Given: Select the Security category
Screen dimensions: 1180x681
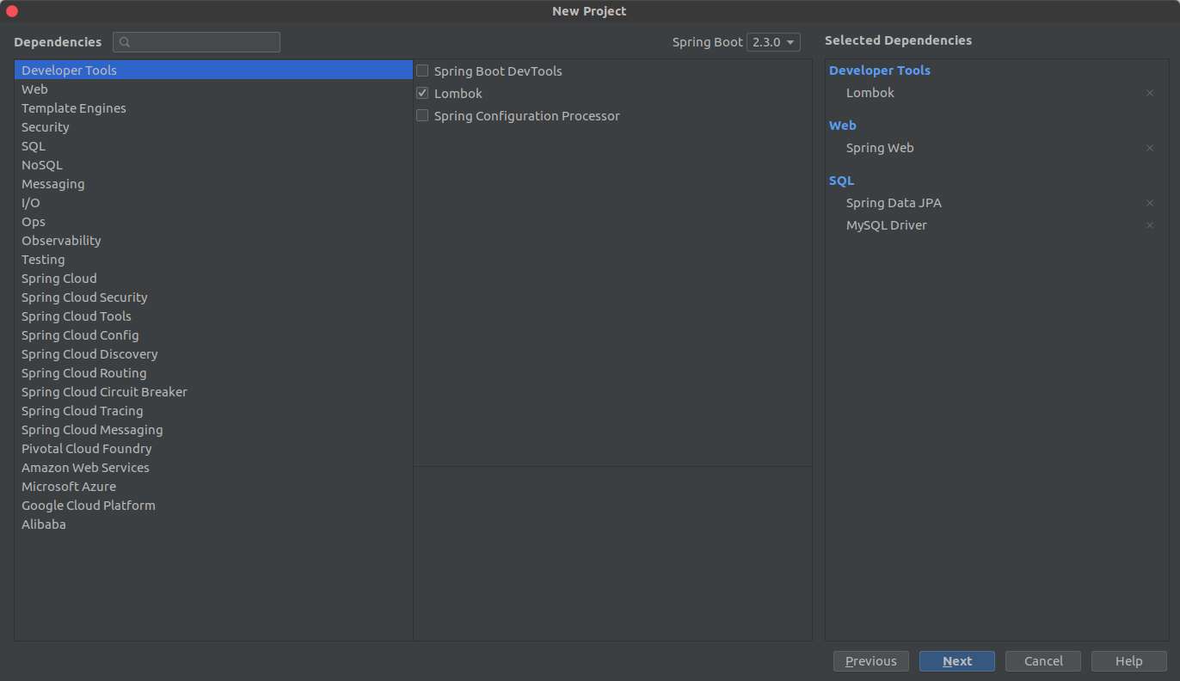Looking at the screenshot, I should [213, 127].
